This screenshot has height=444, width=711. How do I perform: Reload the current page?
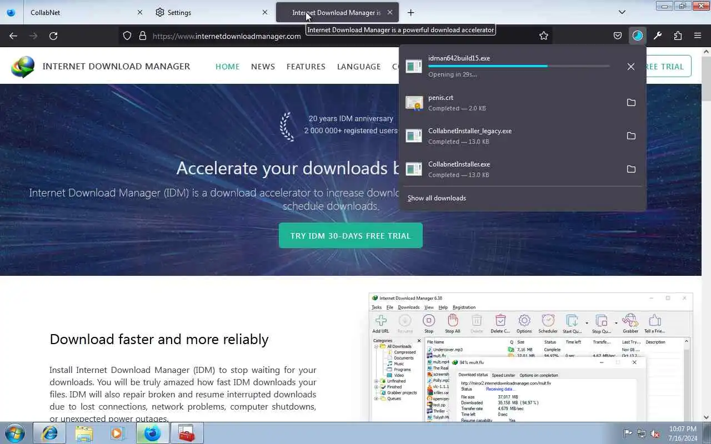[x=53, y=36]
